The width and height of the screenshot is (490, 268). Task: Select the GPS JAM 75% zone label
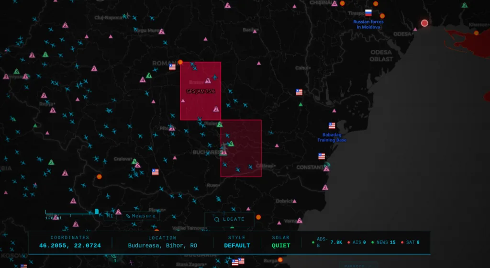200,91
